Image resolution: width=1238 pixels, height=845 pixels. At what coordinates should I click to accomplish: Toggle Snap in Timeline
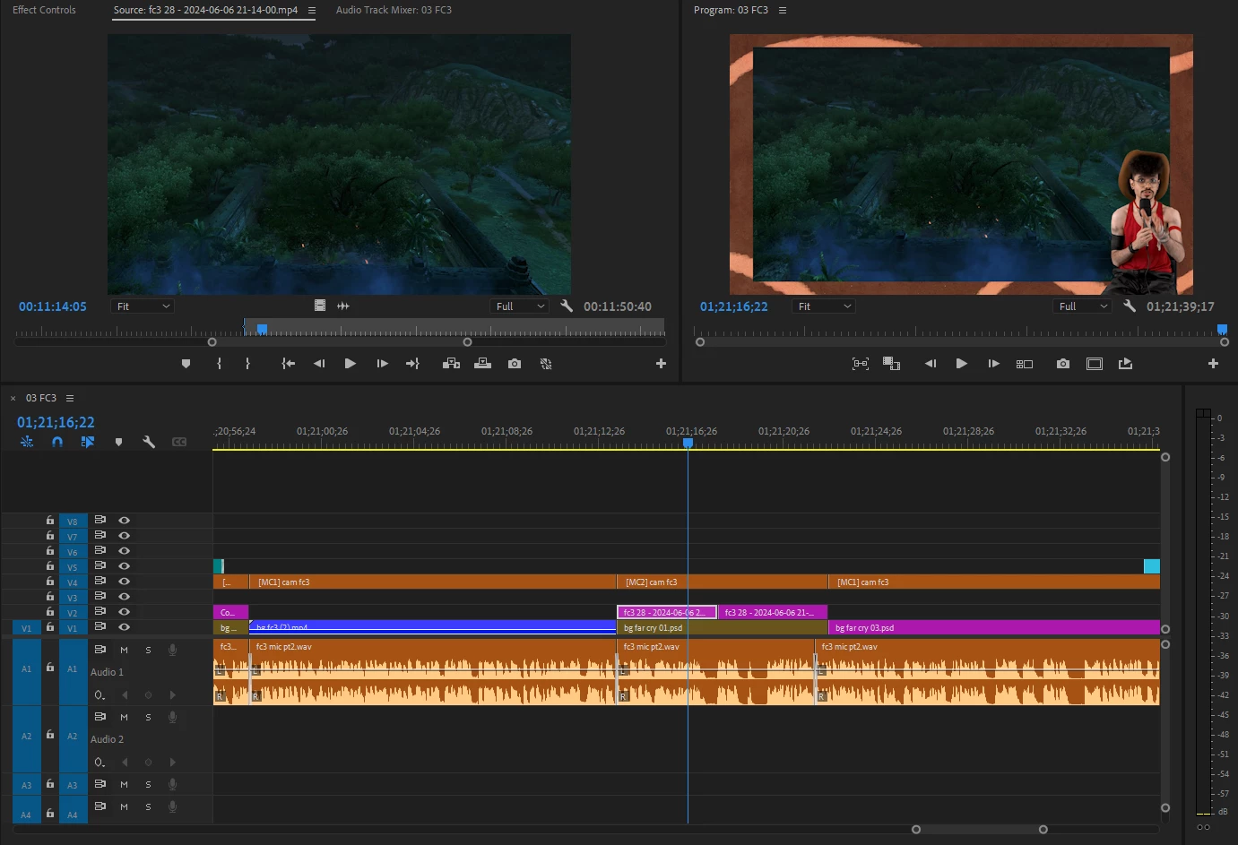pos(57,442)
